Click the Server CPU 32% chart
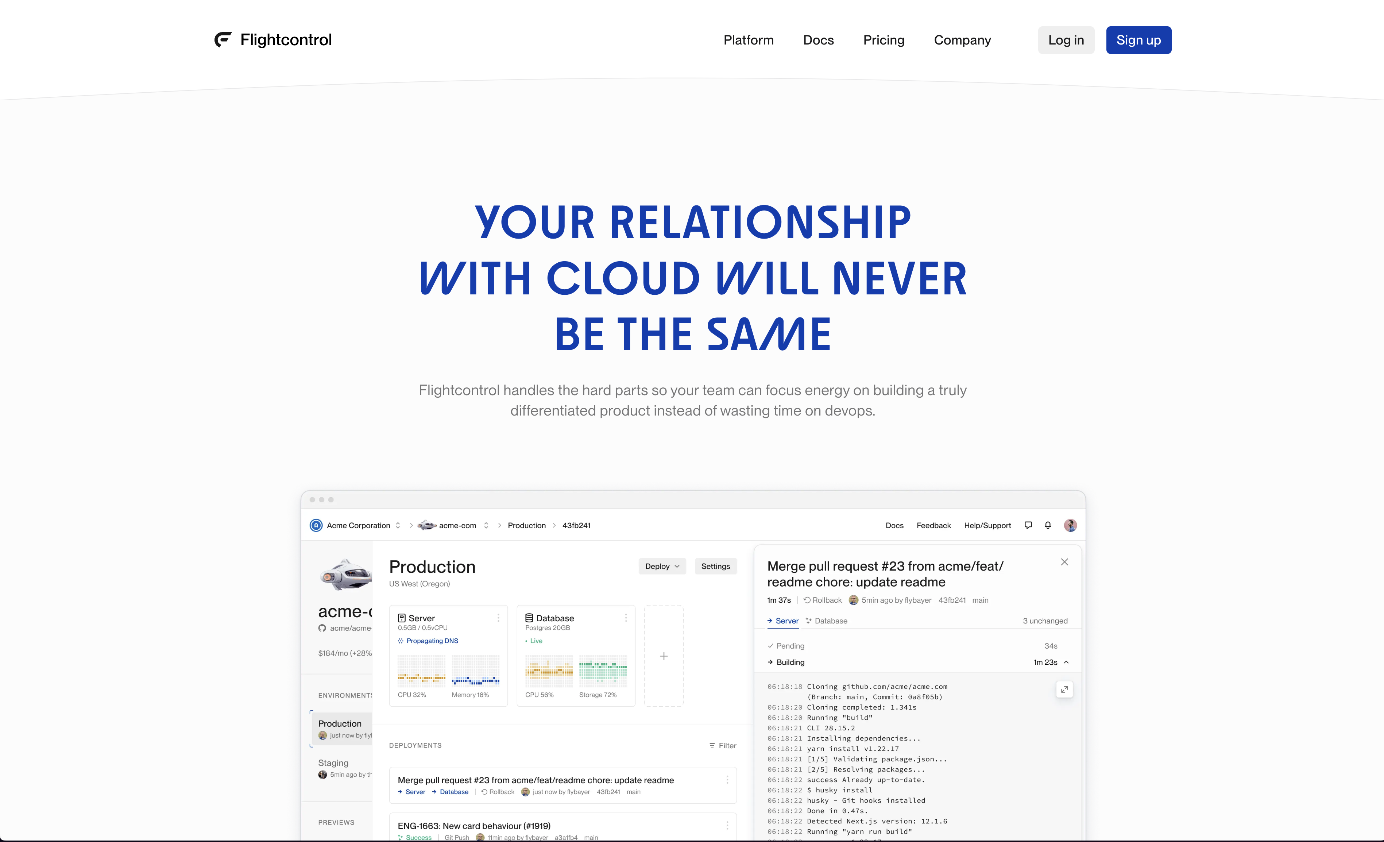This screenshot has height=842, width=1384. click(421, 671)
